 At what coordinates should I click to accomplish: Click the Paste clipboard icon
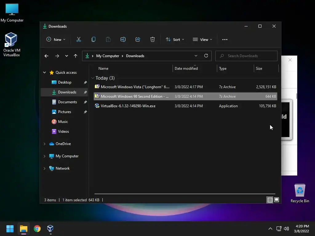click(108, 40)
